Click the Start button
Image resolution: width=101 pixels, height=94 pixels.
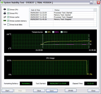coord(7,91)
